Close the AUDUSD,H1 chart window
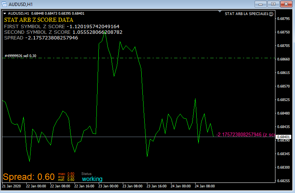The width and height of the screenshot is (295, 193). point(286,4)
